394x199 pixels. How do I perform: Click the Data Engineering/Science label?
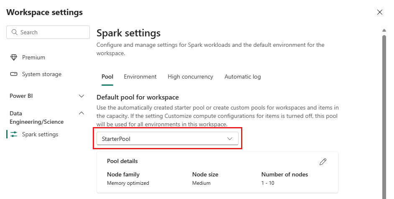(x=37, y=117)
